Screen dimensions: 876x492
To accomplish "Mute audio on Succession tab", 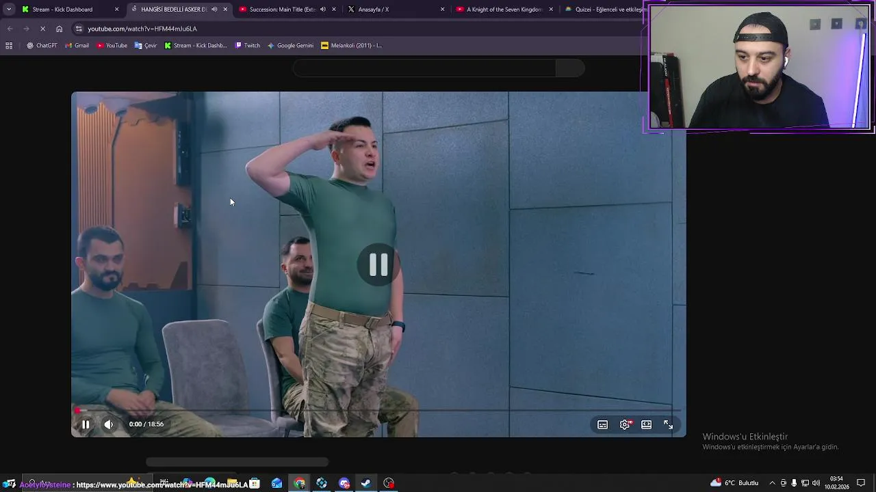I will click(323, 10).
